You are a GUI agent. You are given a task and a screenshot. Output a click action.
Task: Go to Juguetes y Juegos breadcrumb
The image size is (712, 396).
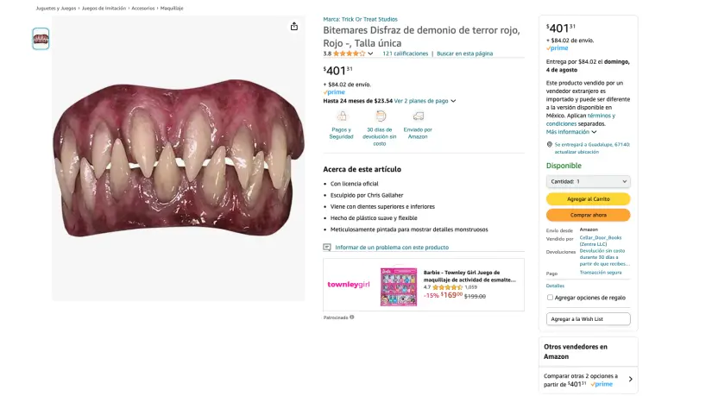tap(56, 8)
